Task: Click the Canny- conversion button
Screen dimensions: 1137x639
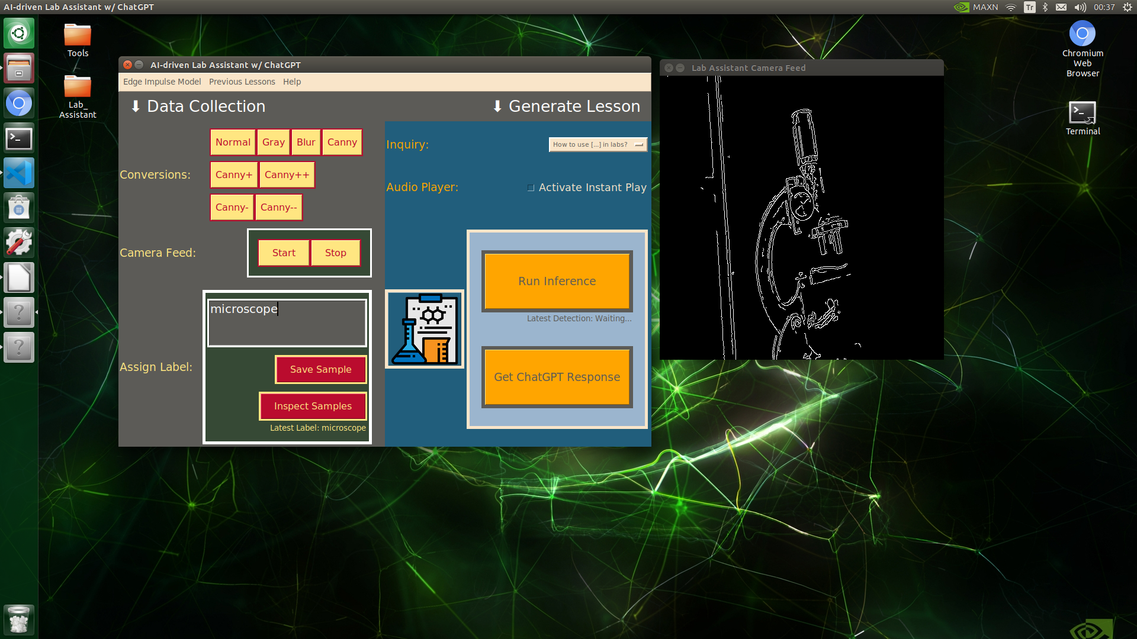Action: click(231, 206)
